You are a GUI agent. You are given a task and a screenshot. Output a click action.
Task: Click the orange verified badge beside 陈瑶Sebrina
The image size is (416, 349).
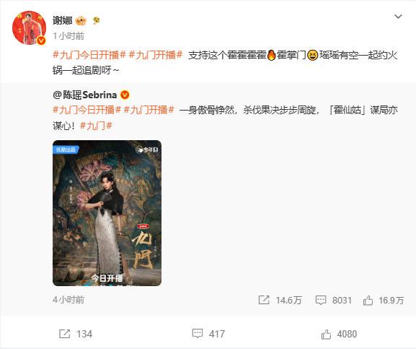[x=125, y=95]
